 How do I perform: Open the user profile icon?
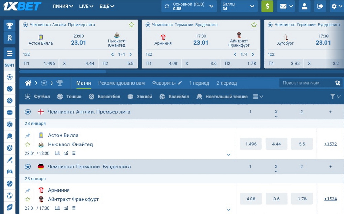pos(304,6)
